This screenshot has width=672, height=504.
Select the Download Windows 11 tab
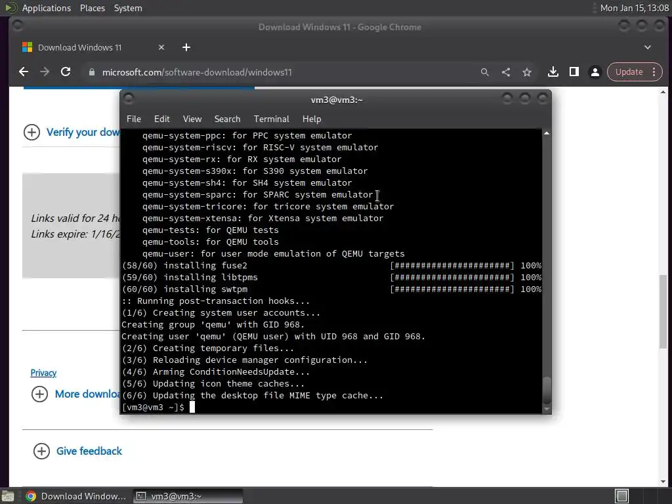pos(93,47)
